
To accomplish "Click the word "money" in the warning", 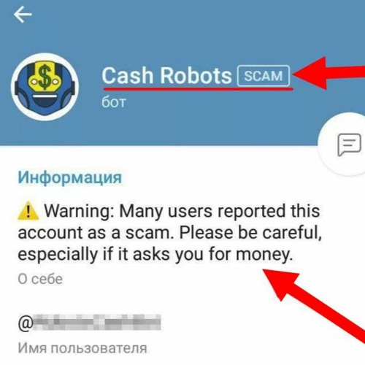I will [264, 255].
